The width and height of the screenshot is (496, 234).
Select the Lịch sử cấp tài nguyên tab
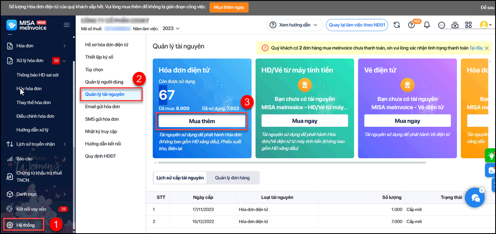[180, 178]
